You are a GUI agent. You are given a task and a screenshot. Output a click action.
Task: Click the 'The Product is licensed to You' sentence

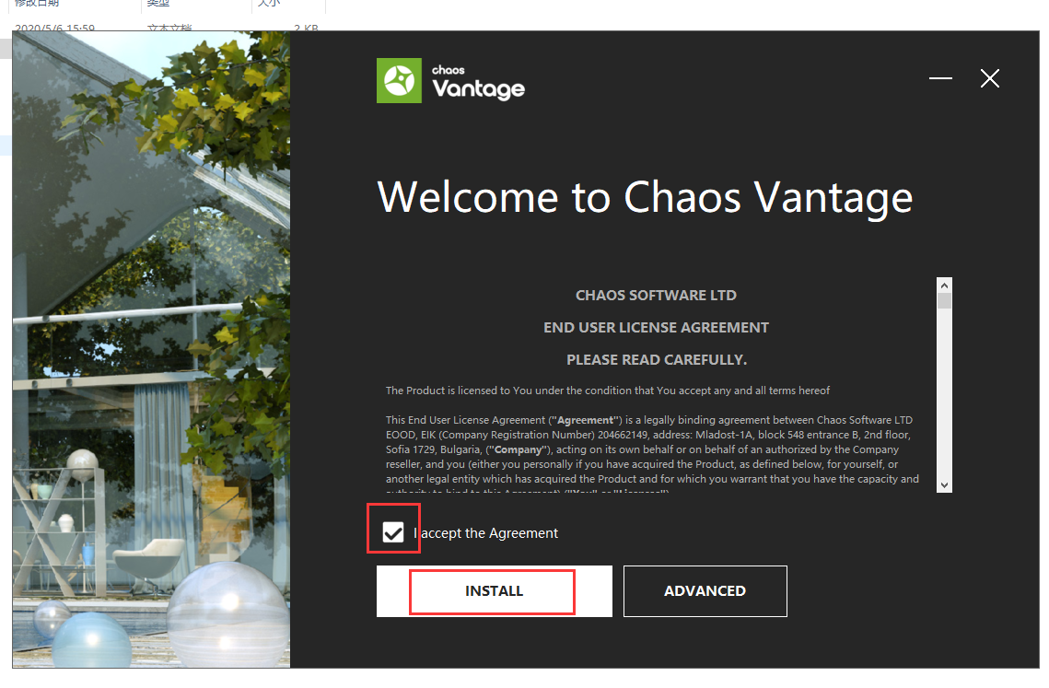pos(608,391)
